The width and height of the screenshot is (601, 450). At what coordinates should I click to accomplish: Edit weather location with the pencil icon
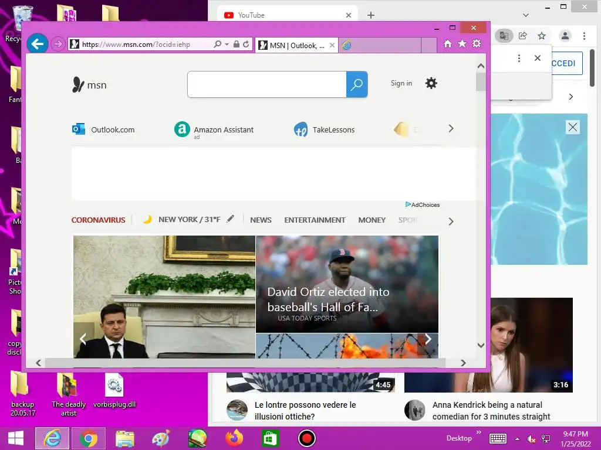coord(230,219)
